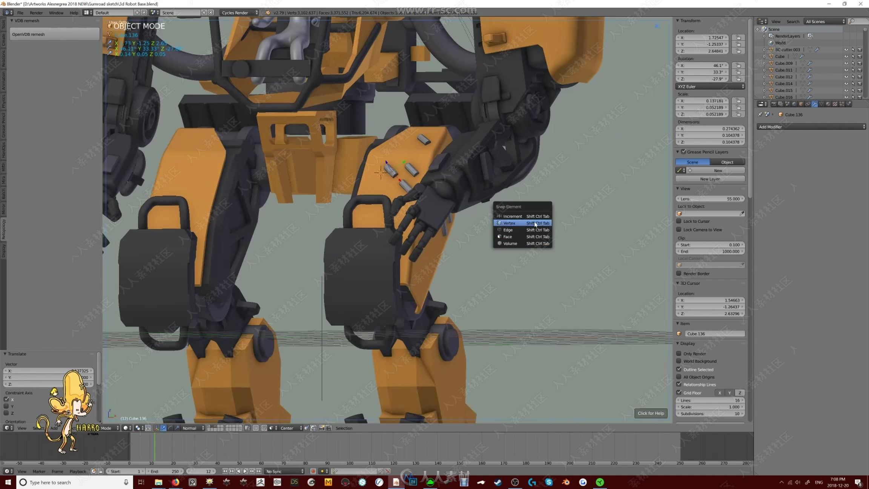869x489 pixels.
Task: Open the All Scenes outliner filter dropdown
Action: point(825,22)
